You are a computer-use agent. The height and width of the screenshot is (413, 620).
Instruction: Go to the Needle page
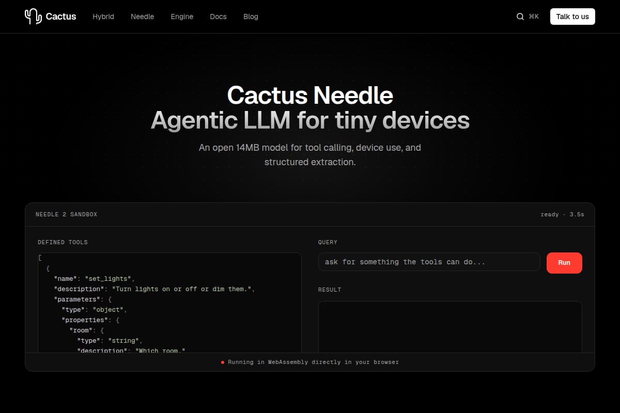(142, 17)
